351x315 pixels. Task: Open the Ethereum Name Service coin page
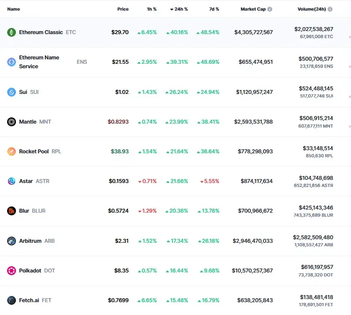[39, 62]
